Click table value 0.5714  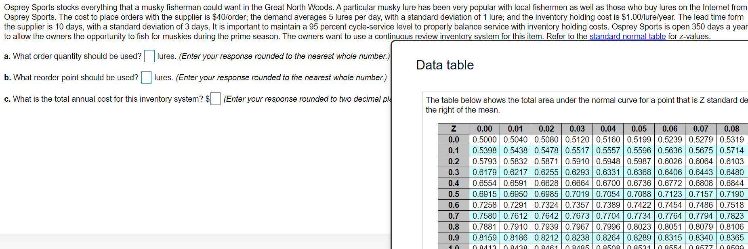pos(731,151)
